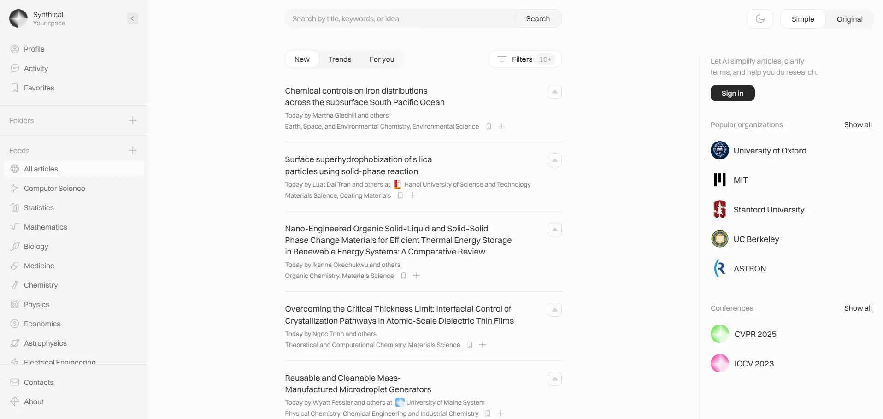Upvote the Chemical controls on iron distributions article
The image size is (883, 419).
pyautogui.click(x=554, y=92)
